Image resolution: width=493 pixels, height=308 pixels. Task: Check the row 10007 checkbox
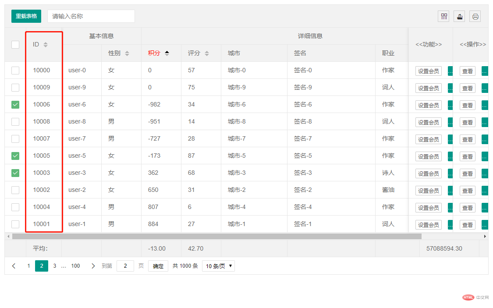point(15,138)
